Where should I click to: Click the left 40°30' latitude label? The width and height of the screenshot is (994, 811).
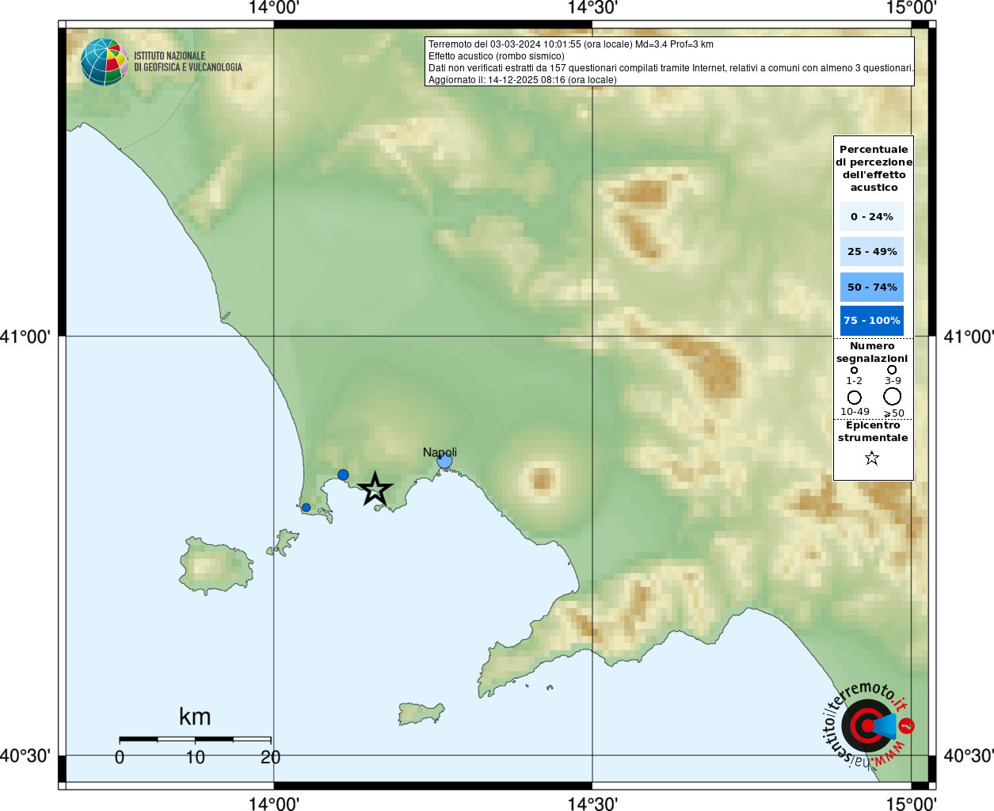[x=25, y=756]
